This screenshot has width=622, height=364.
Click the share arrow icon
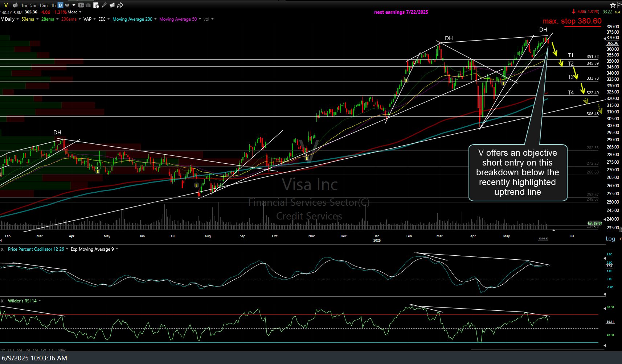pos(120,5)
